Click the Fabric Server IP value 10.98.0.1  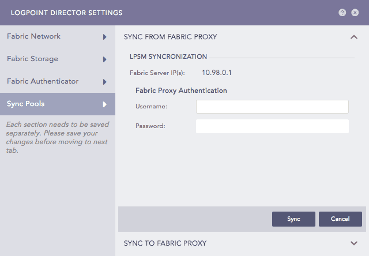click(217, 73)
